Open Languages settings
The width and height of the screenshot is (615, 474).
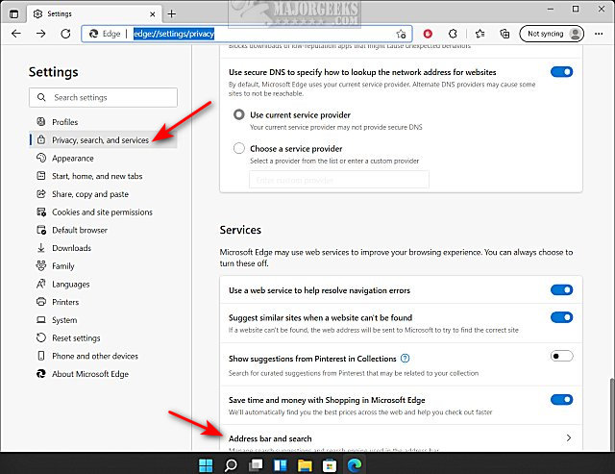103,284
